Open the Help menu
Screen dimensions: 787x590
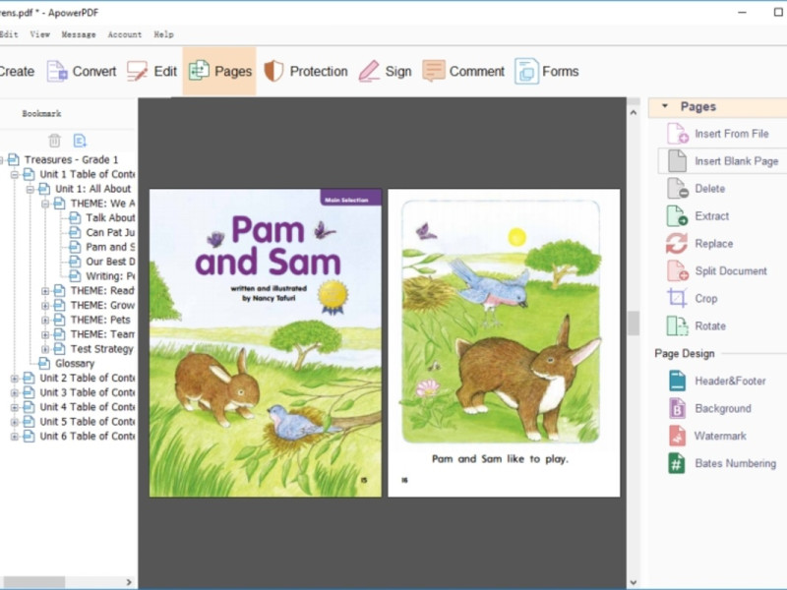point(163,34)
